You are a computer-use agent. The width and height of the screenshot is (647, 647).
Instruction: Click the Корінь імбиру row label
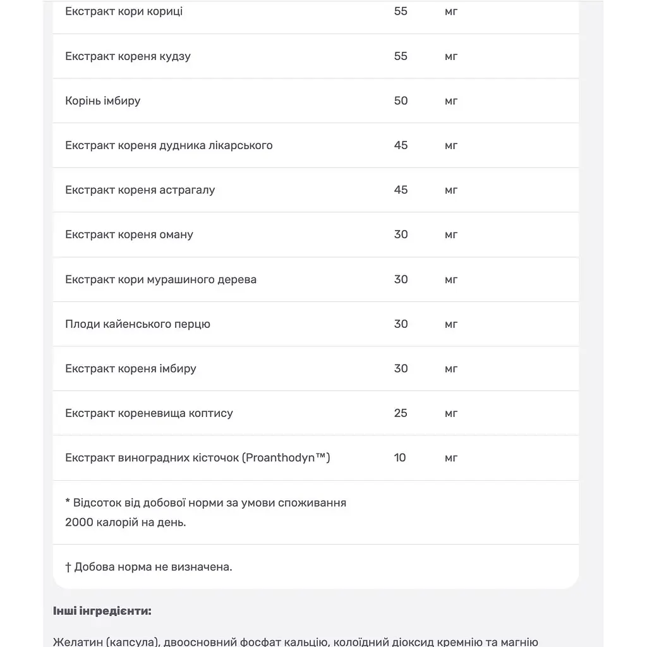point(103,100)
